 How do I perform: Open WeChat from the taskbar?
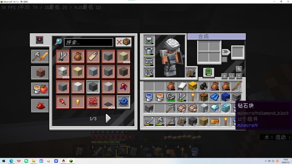[26, 161]
